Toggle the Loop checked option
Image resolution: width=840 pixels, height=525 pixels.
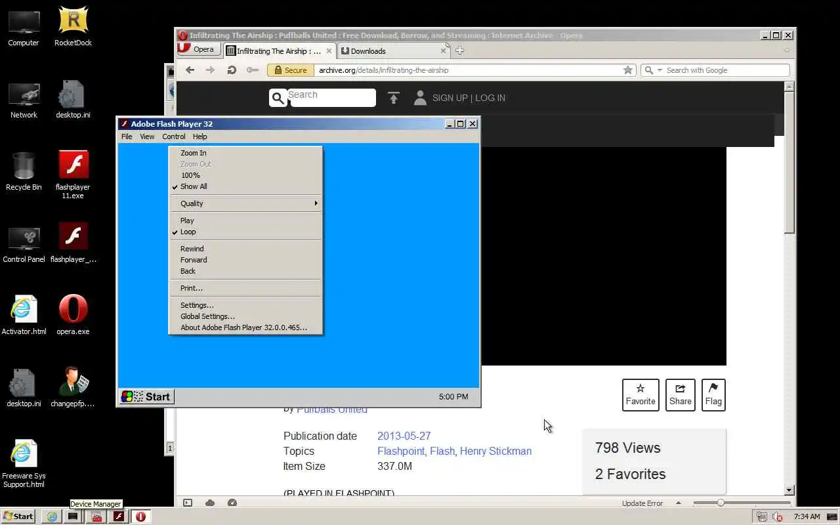tap(245, 232)
